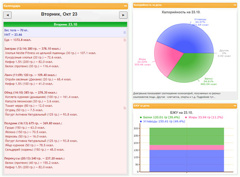Select the green Вторник 23.10 header
The image size is (240, 177).
[65, 24]
